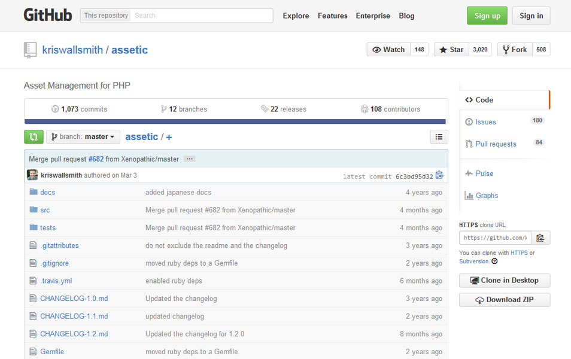Star the assetic repository

(x=451, y=50)
